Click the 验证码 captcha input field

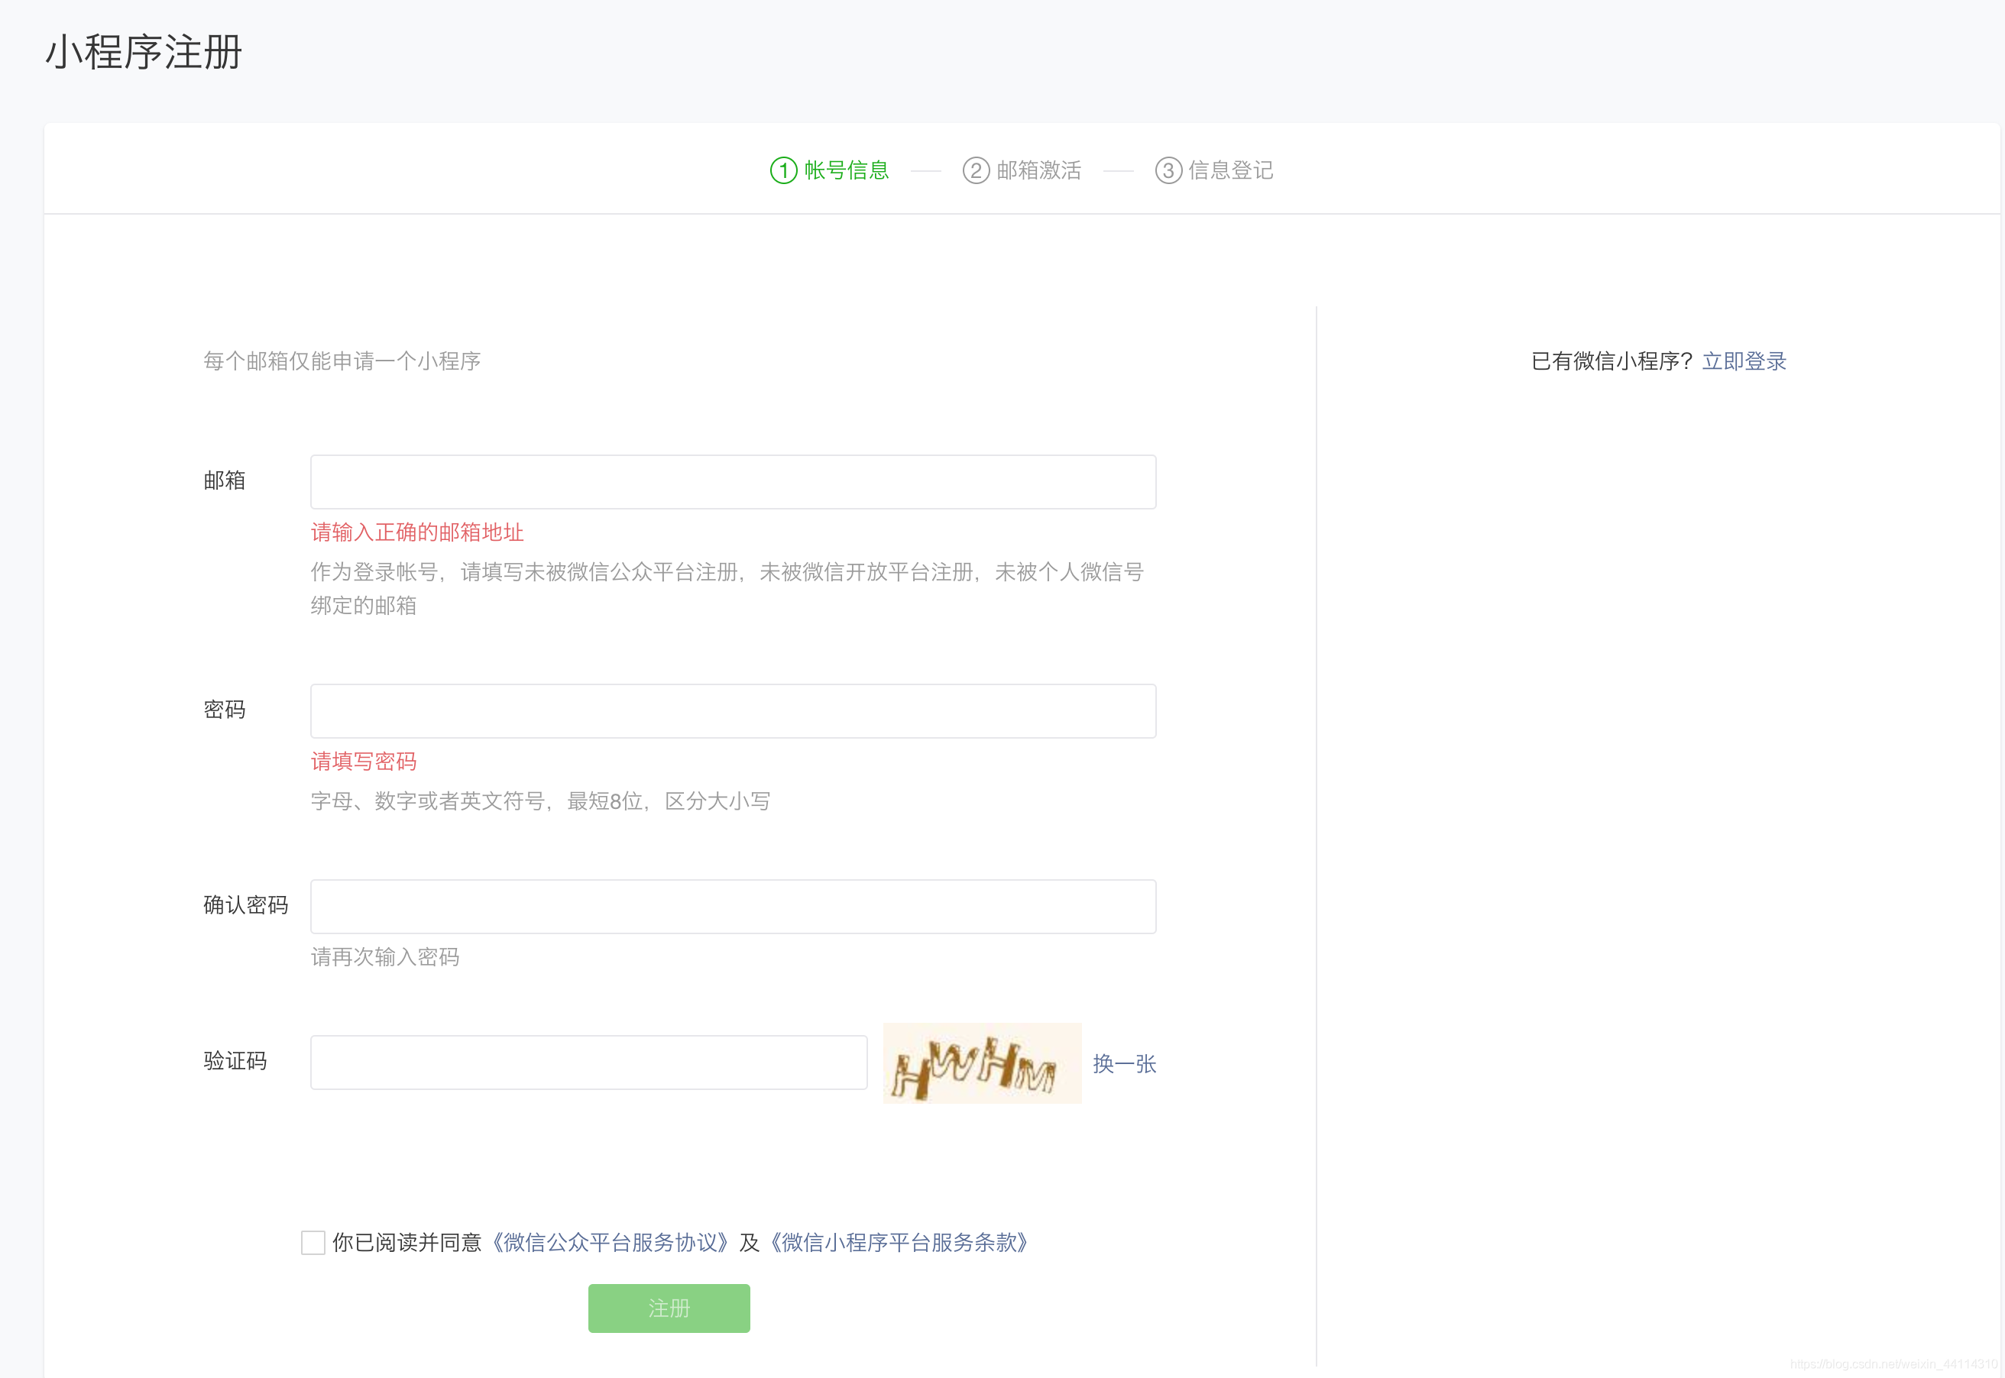[x=588, y=1062]
